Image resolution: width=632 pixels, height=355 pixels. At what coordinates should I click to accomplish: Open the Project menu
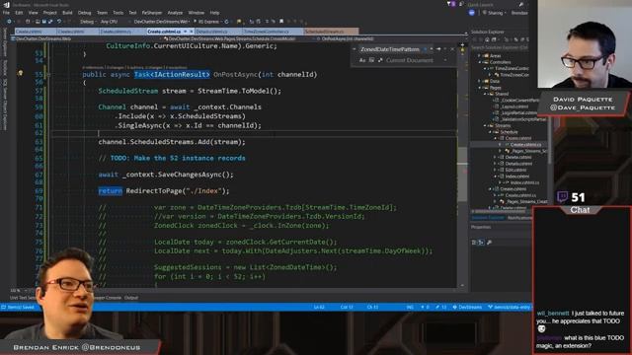pyautogui.click(x=50, y=13)
